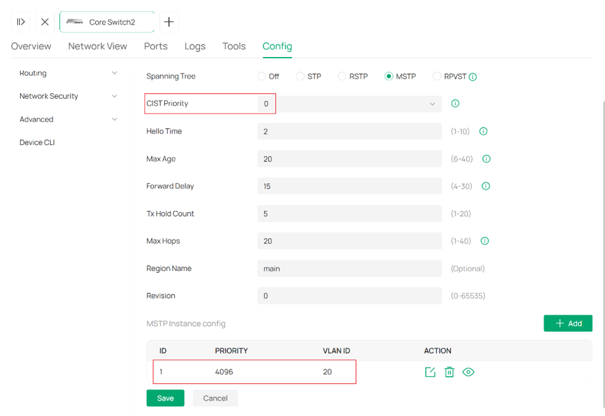Select the MSTP radio button
Screen dimensions: 605x416
[388, 77]
